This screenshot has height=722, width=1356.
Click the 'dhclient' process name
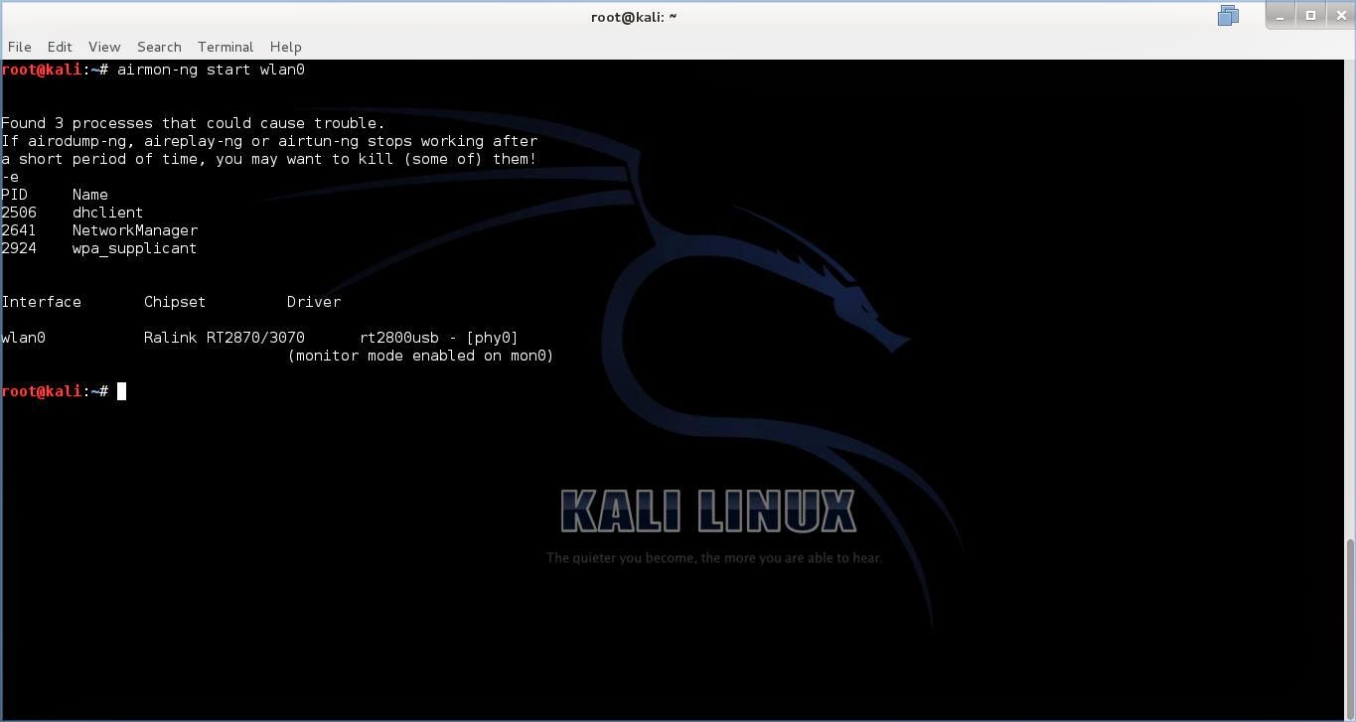[107, 213]
